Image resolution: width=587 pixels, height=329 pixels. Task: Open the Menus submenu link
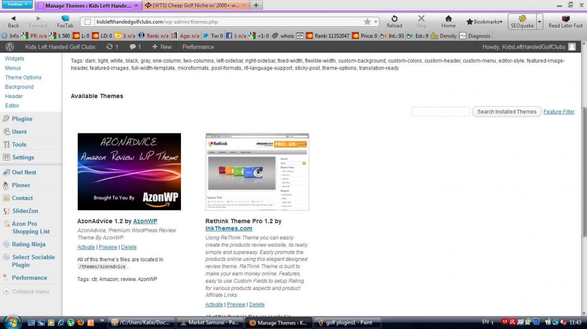click(13, 68)
